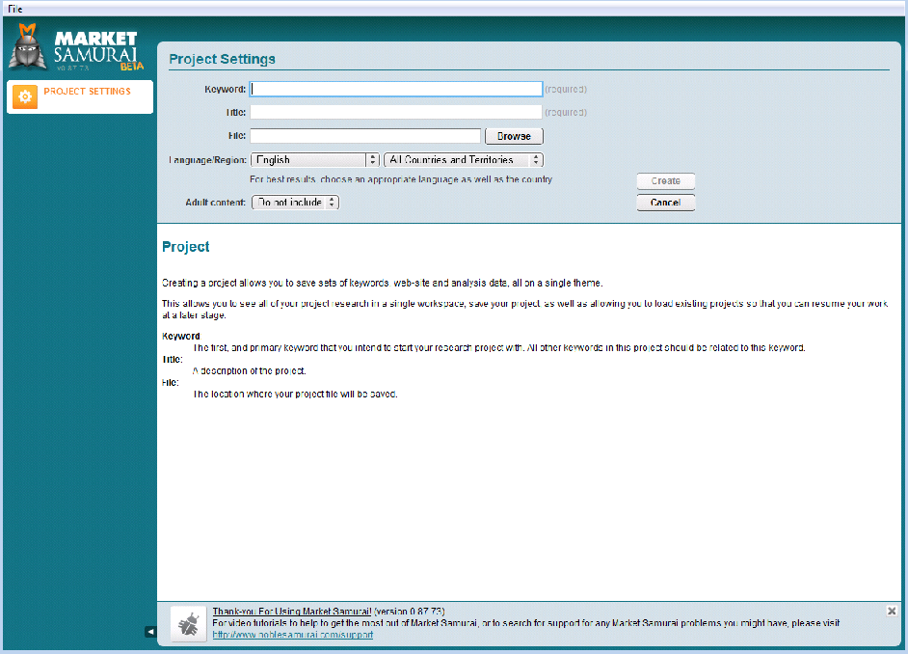
Task: Click the Keyword term in the help text
Action: click(x=180, y=336)
